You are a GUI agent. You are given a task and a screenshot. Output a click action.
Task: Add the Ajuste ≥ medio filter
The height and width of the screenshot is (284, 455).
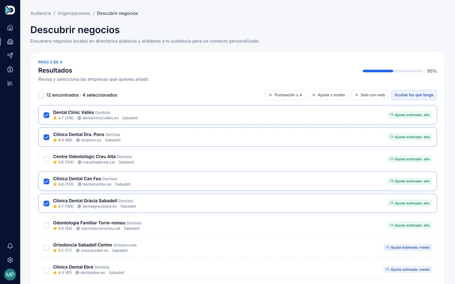[328, 95]
